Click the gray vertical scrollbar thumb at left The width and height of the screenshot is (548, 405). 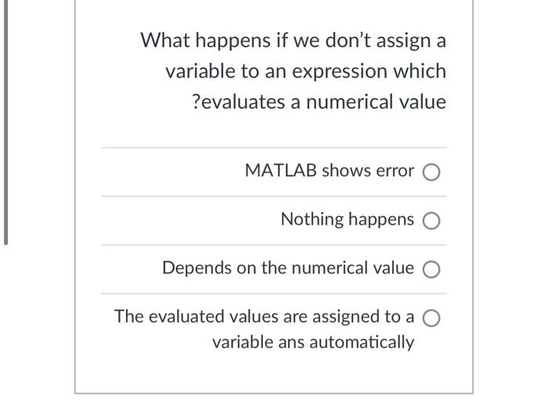point(5,122)
